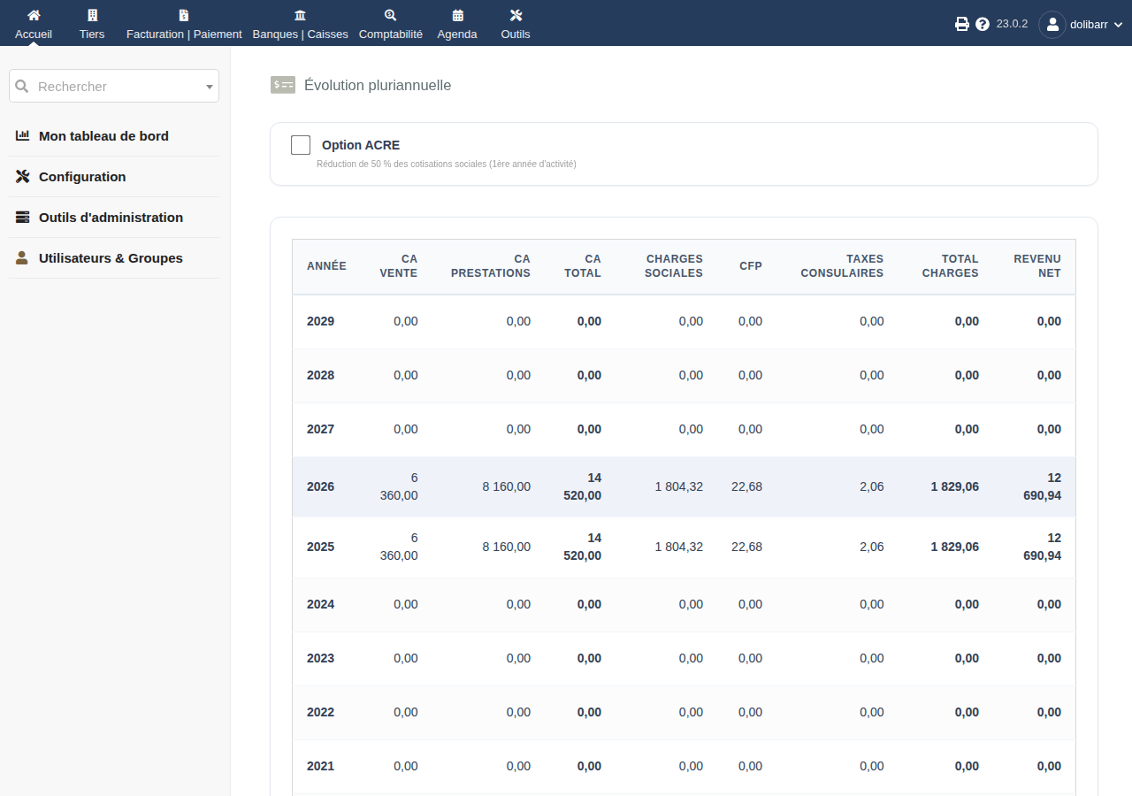Click the print page icon

(x=962, y=24)
